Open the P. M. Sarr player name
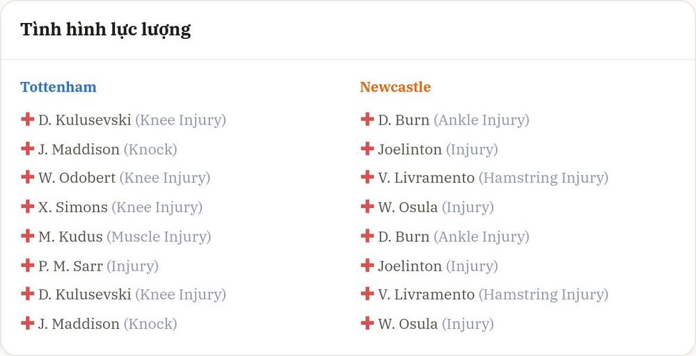The image size is (696, 356). coord(70,266)
